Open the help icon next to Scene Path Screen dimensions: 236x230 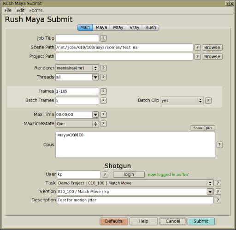198,48
